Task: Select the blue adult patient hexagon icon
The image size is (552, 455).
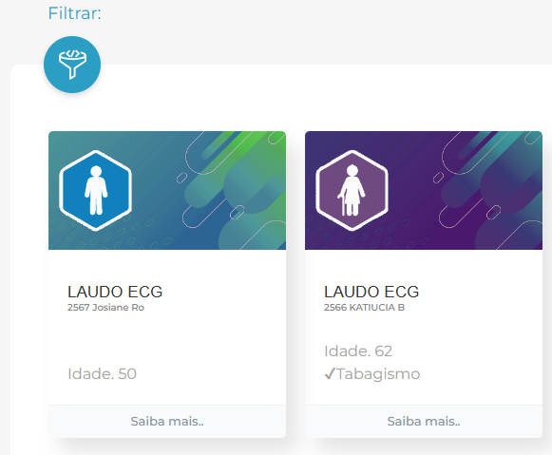Action: (95, 190)
